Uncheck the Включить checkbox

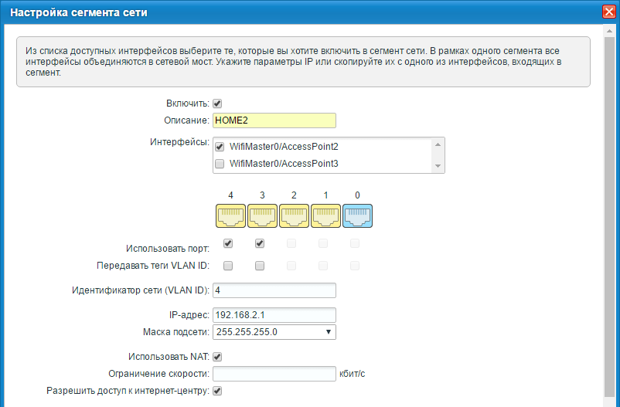coord(218,103)
